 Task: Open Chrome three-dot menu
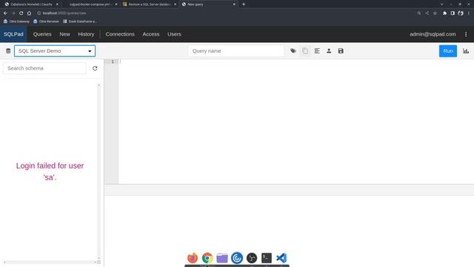(x=469, y=13)
